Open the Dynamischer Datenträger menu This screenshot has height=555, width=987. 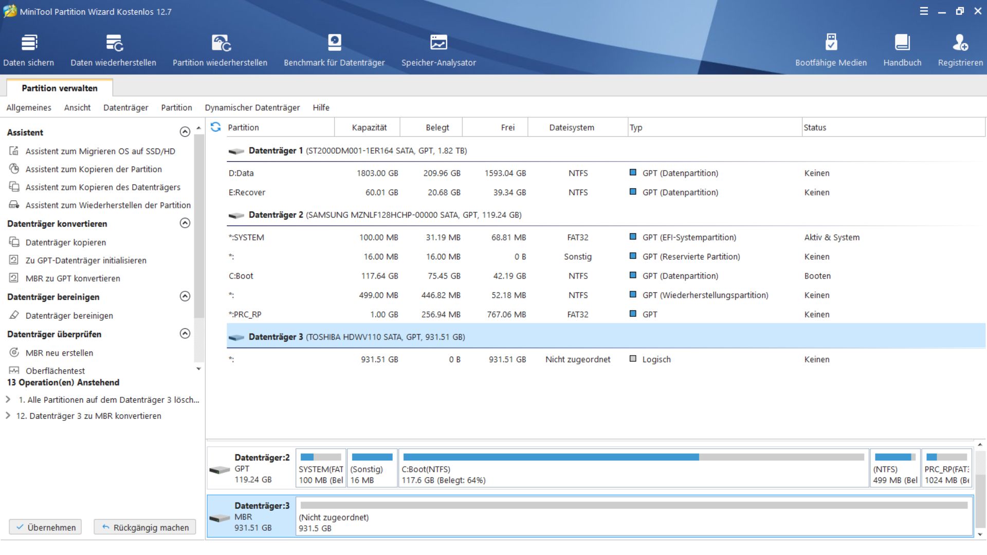[252, 107]
